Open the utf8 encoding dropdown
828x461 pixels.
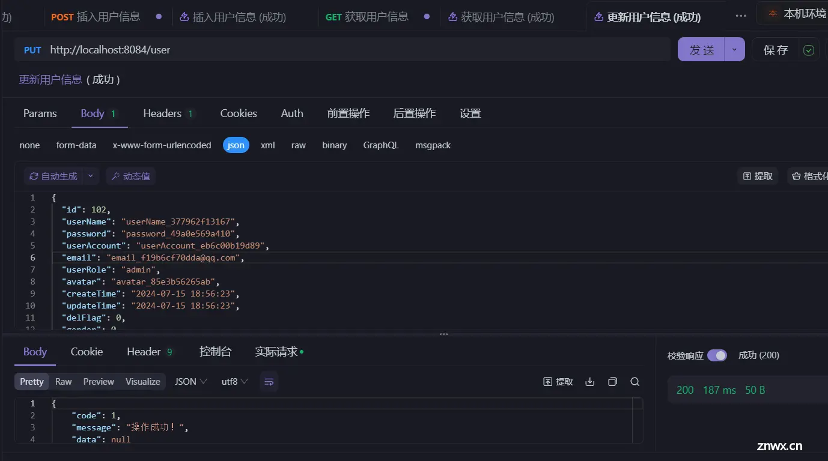click(234, 382)
